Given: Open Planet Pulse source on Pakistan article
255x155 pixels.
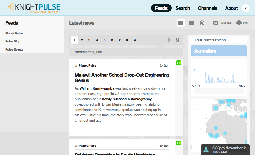Looking at the screenshot, I should [x=87, y=146].
